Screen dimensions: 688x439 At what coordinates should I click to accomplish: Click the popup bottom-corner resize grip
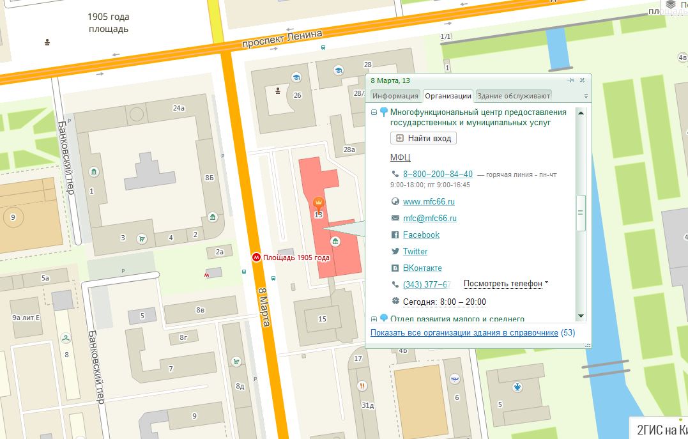point(588,346)
